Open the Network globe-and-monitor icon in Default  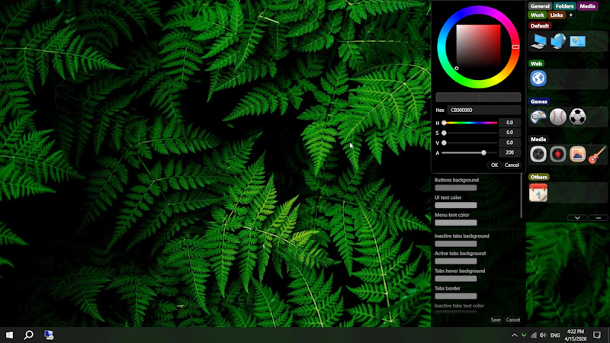click(558, 41)
